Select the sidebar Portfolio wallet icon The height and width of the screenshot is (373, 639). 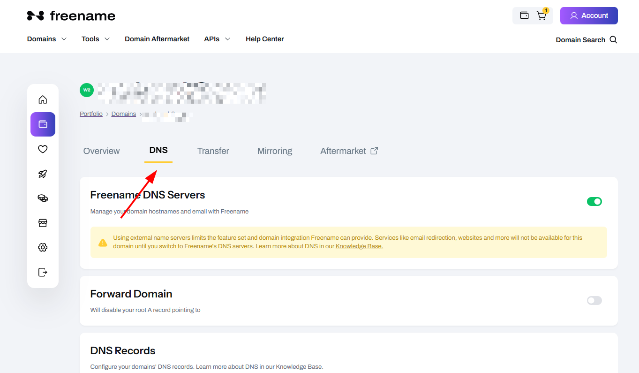click(43, 124)
